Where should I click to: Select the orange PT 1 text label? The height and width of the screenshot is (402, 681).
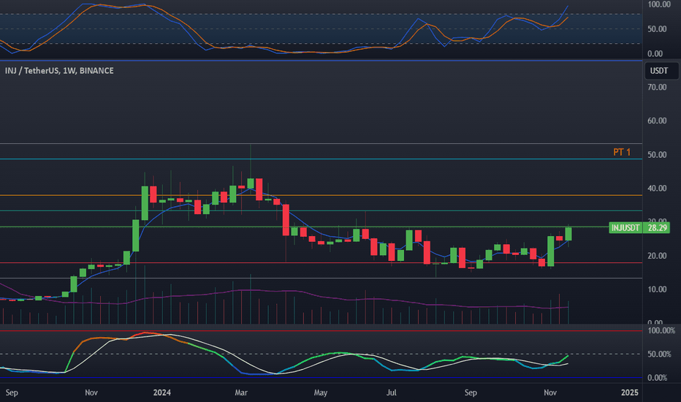tap(622, 152)
